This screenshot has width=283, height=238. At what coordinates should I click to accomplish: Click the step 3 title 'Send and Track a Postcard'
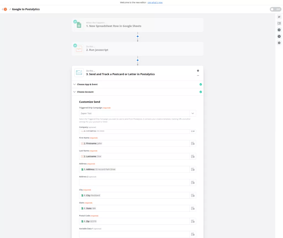click(120, 74)
